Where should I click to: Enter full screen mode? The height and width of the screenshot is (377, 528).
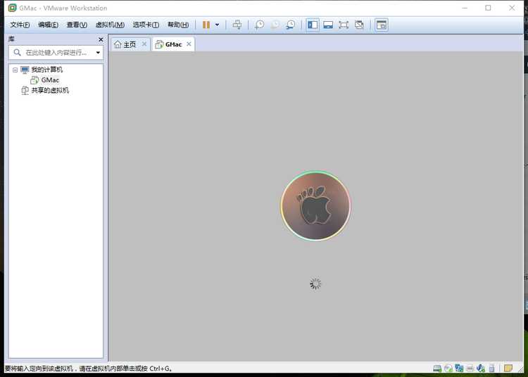[344, 25]
